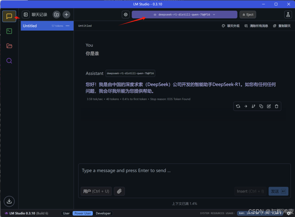This screenshot has width=295, height=217.
Task: Create a new chat folder
Action: (56, 15)
